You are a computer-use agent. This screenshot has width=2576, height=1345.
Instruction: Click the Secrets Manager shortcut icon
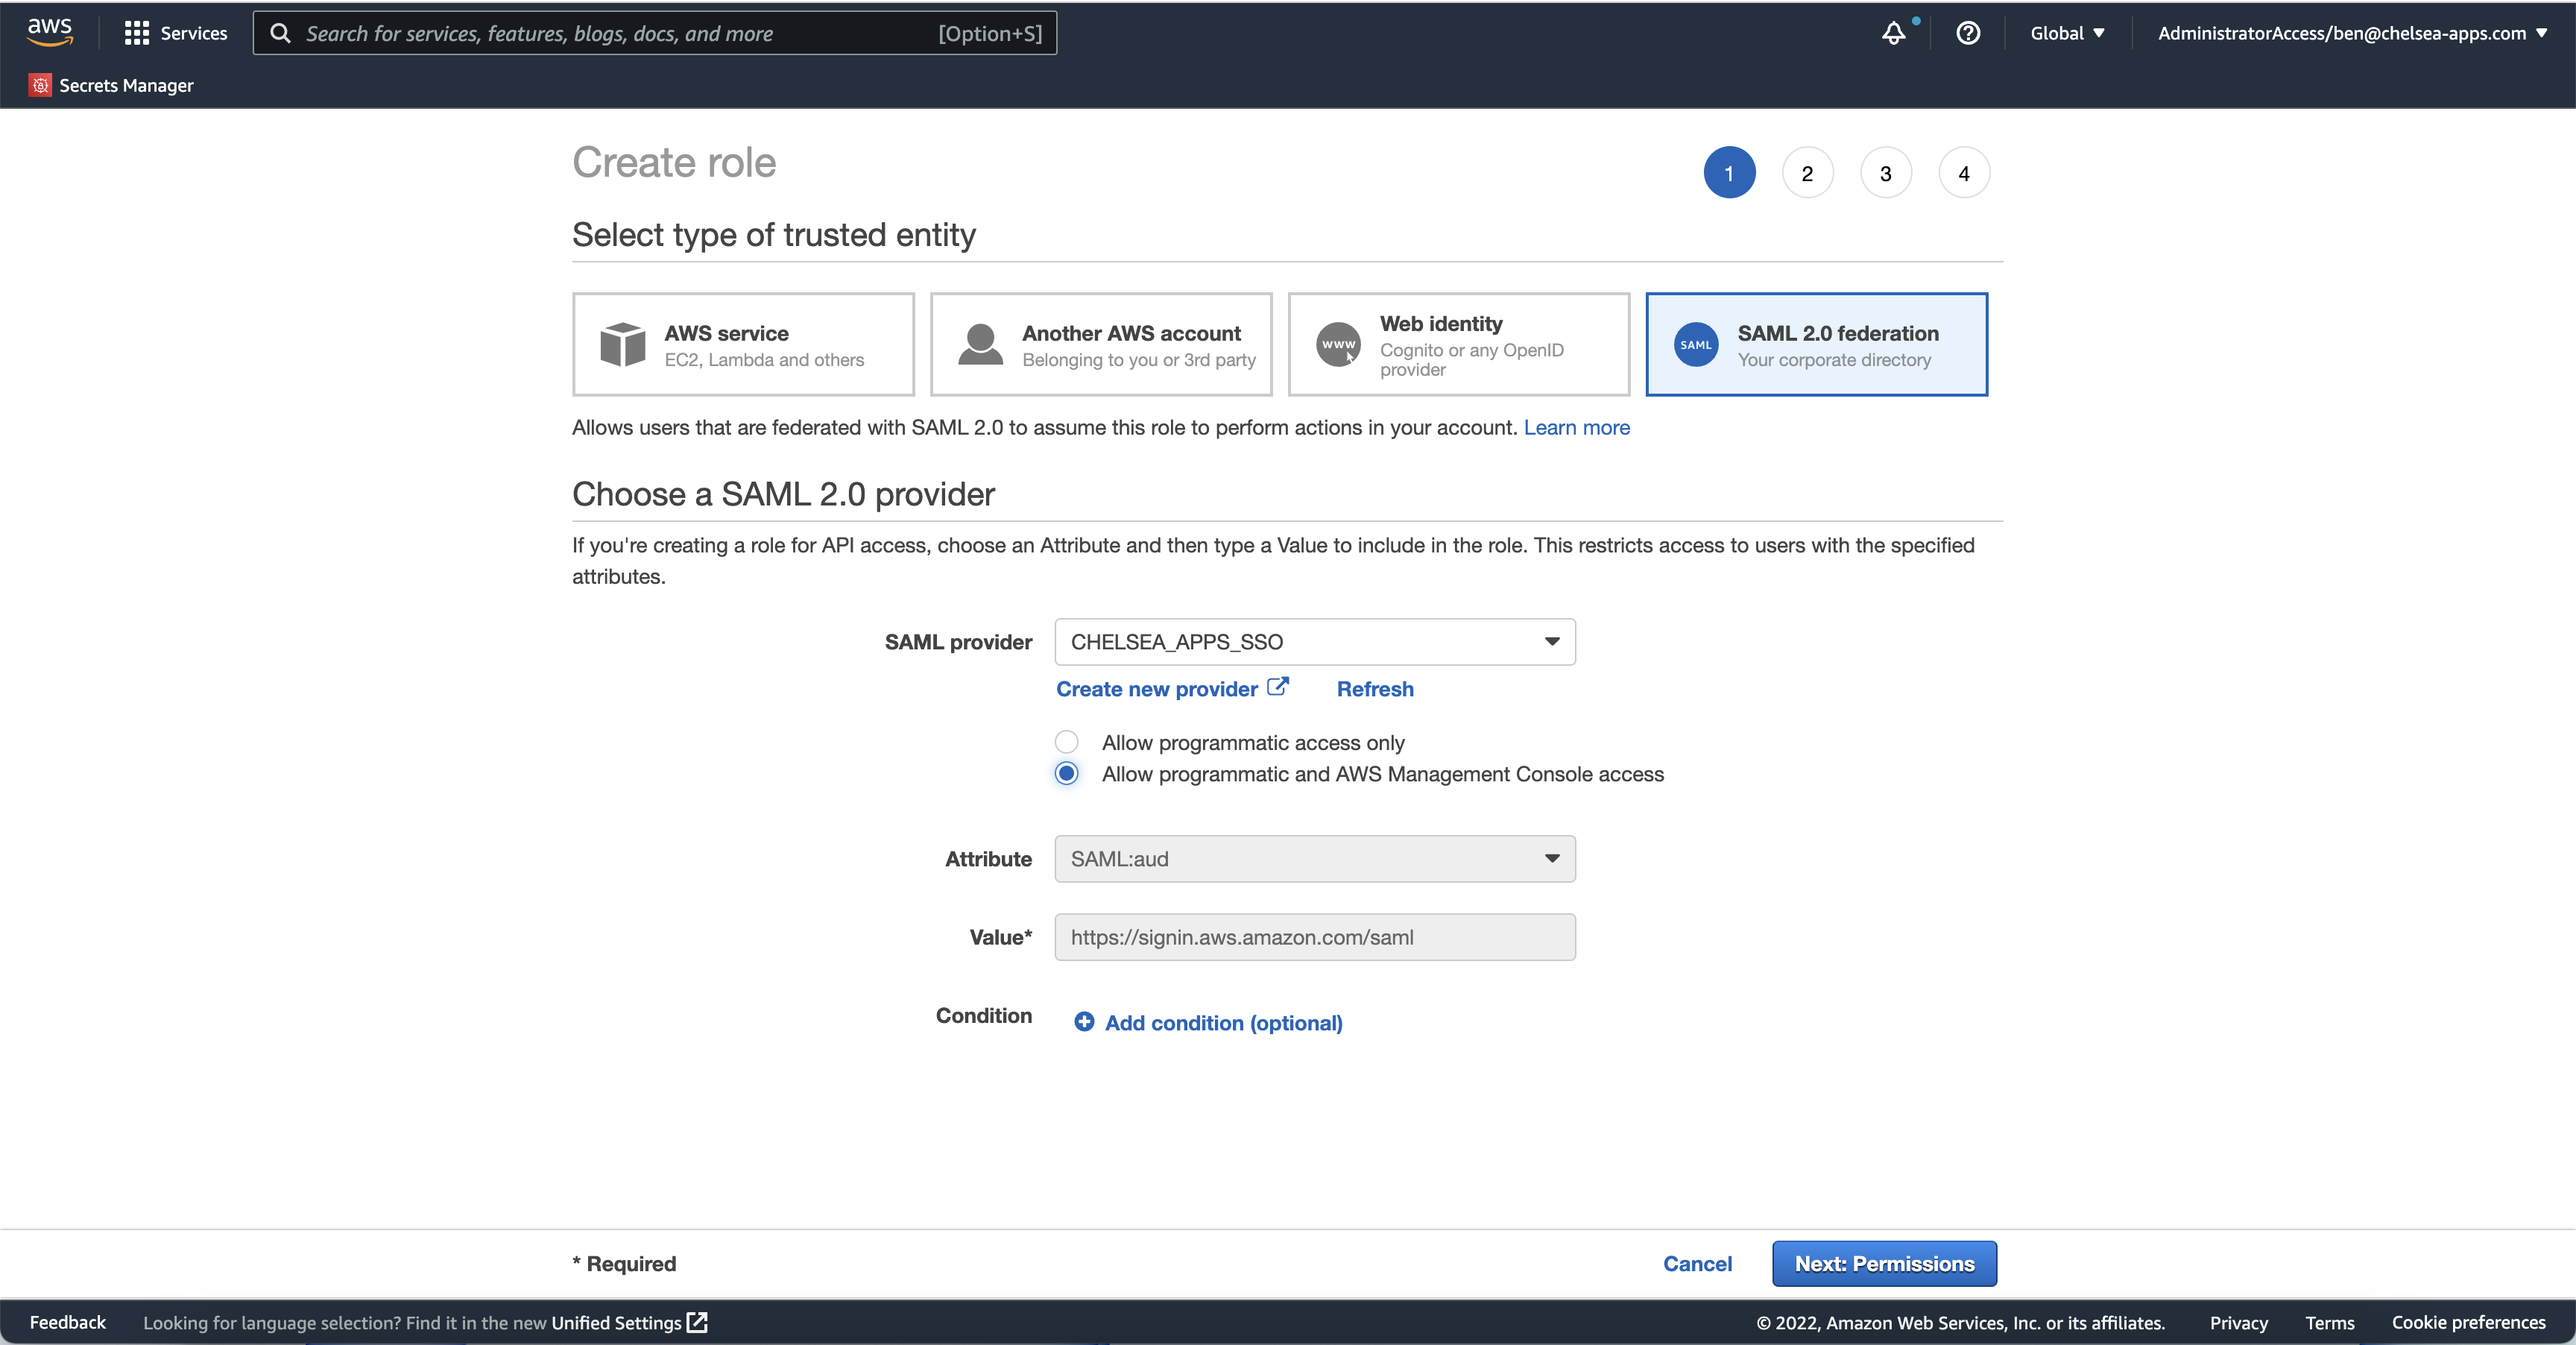pyautogui.click(x=40, y=85)
